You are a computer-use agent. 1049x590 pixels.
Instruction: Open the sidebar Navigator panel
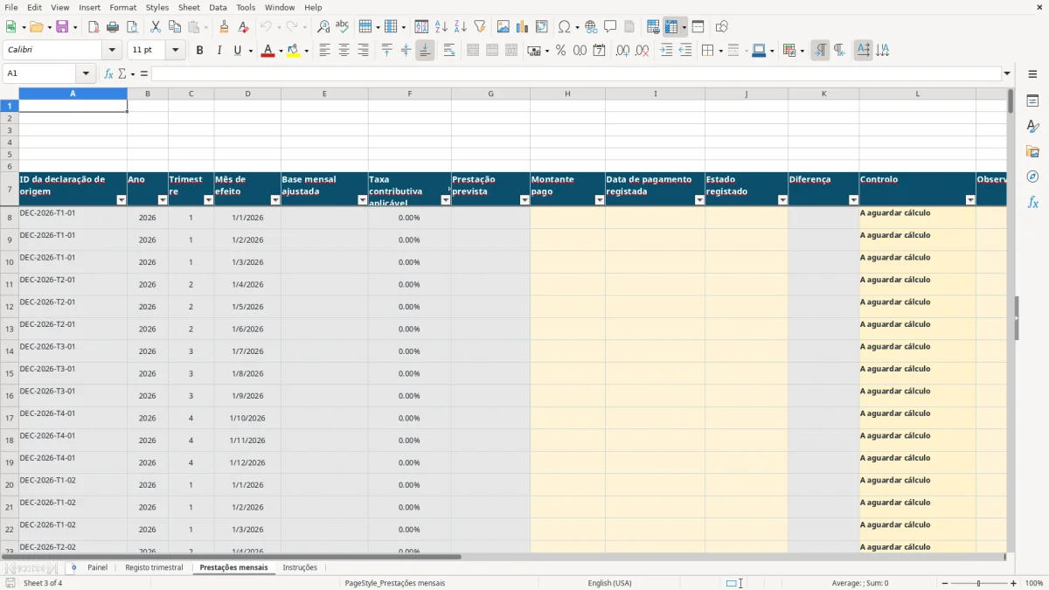pyautogui.click(x=1032, y=177)
